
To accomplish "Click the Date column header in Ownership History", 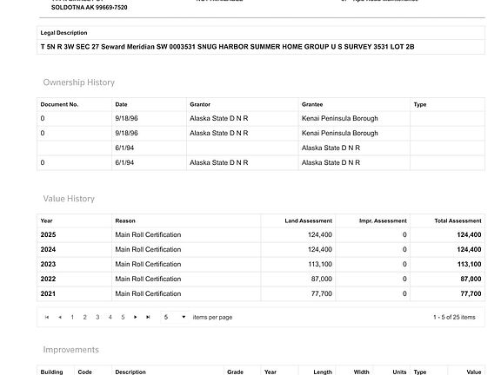I will pyautogui.click(x=121, y=104).
